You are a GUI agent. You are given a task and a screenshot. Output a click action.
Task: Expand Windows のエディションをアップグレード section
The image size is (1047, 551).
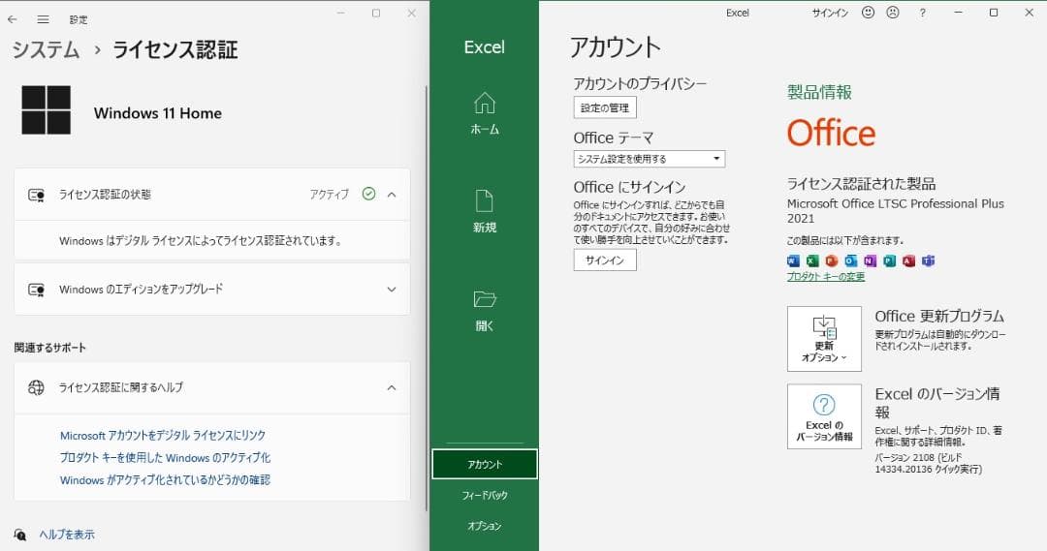point(392,290)
